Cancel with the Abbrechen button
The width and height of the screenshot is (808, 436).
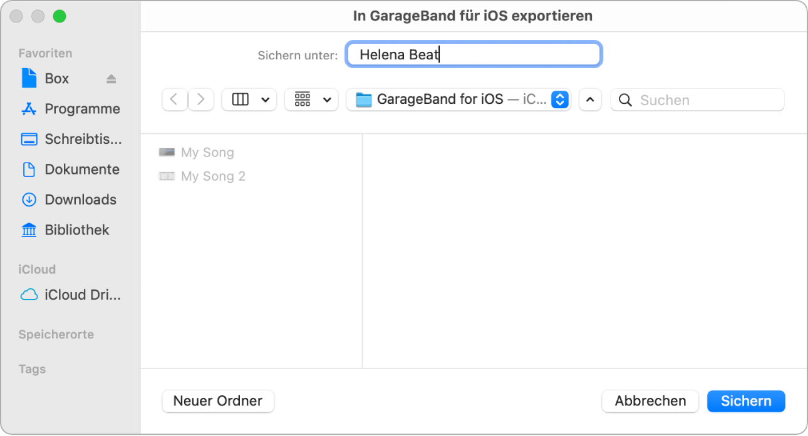click(650, 401)
